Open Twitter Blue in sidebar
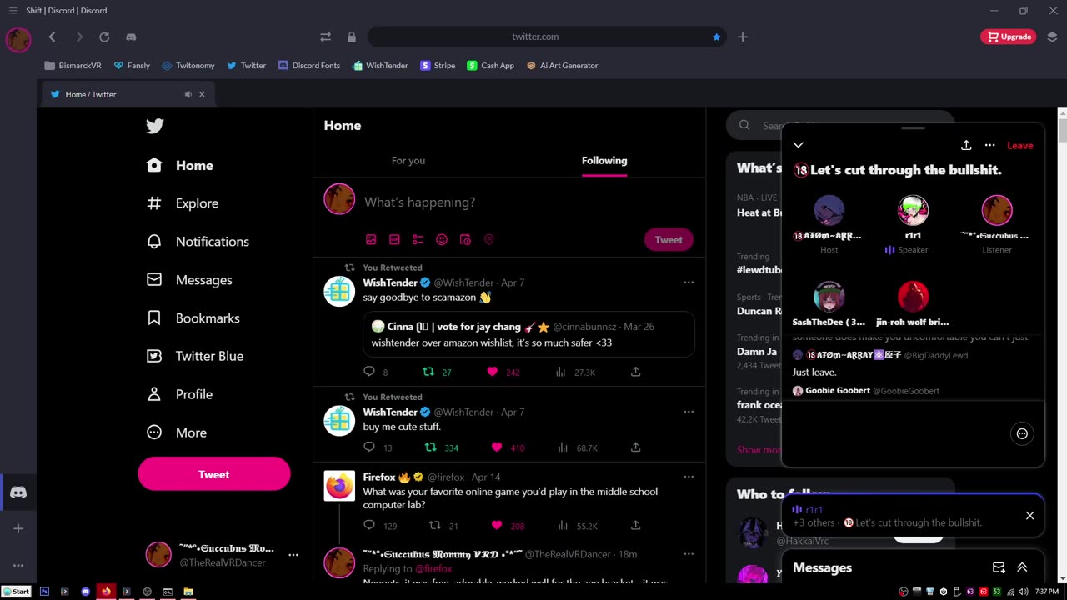The width and height of the screenshot is (1067, 600). (x=195, y=356)
